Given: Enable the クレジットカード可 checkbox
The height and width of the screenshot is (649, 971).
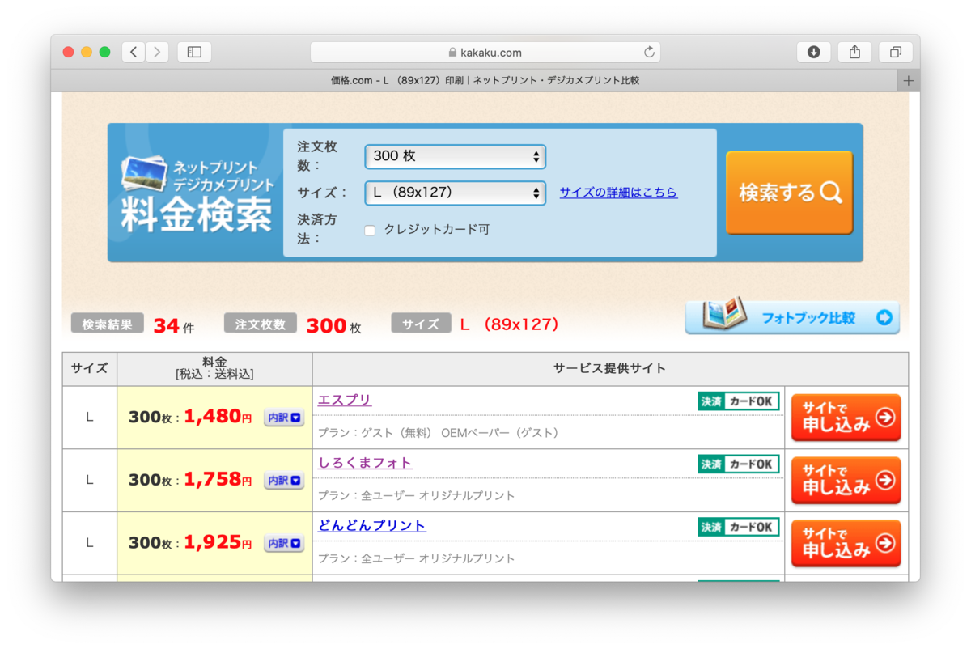Looking at the screenshot, I should [x=370, y=230].
